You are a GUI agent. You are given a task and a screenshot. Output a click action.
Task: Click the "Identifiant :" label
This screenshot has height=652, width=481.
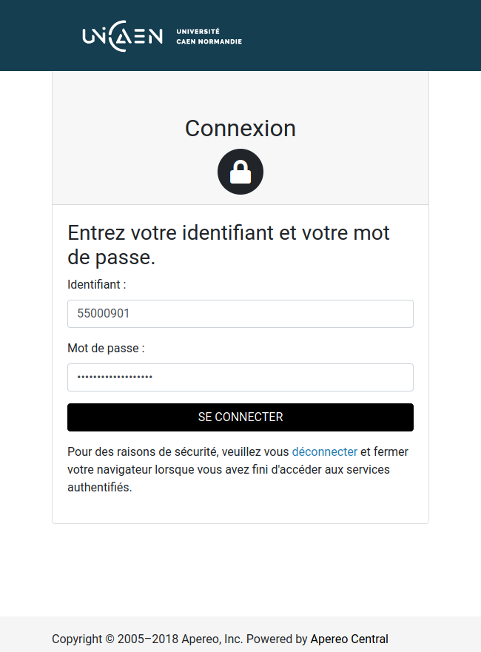pos(97,284)
